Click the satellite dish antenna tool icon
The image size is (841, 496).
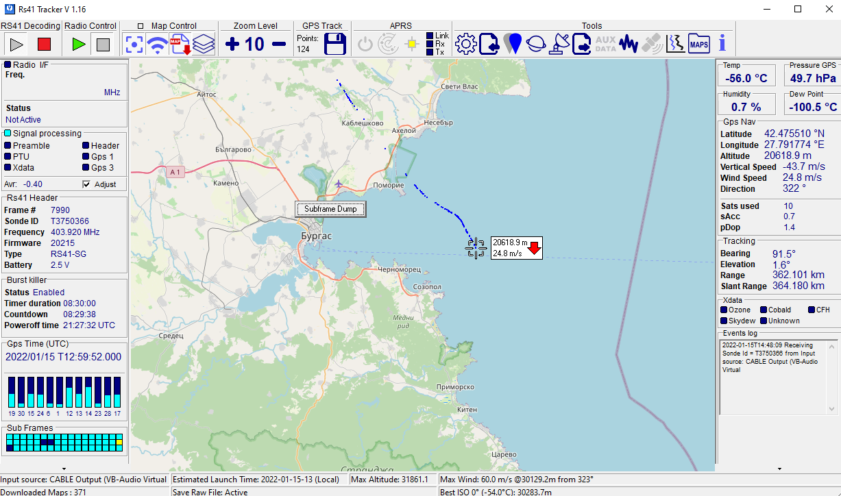[559, 45]
